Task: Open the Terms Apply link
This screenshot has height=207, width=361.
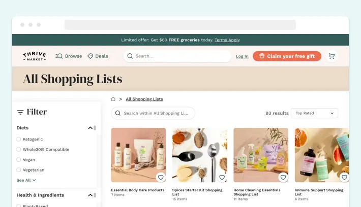Action: click(227, 40)
